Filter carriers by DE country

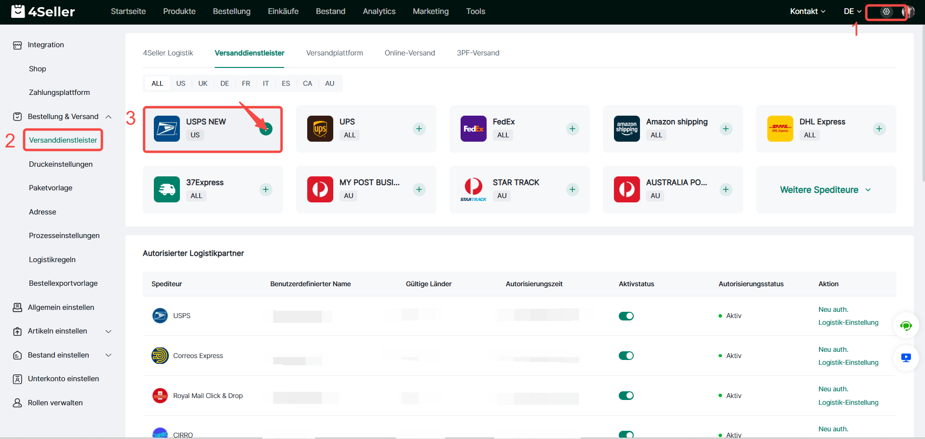click(x=224, y=83)
